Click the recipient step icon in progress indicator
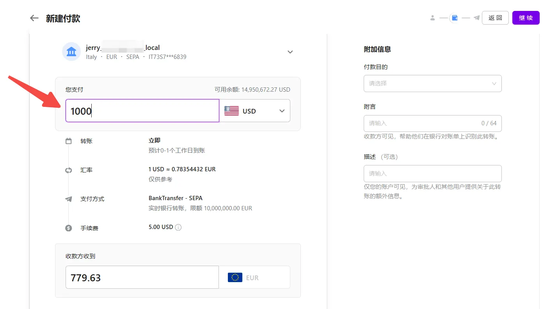Screen dimensions: 558x309 (432, 18)
